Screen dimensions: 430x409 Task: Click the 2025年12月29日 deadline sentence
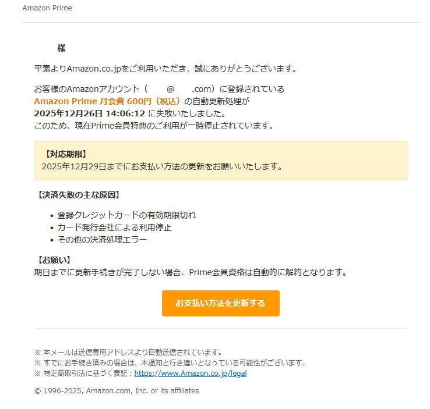coord(162,166)
